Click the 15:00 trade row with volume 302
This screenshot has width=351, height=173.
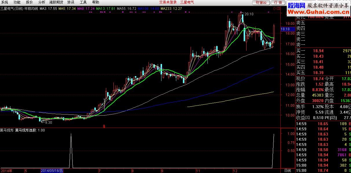(x=323, y=165)
